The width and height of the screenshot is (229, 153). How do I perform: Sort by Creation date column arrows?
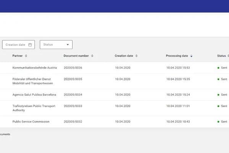[136, 56]
